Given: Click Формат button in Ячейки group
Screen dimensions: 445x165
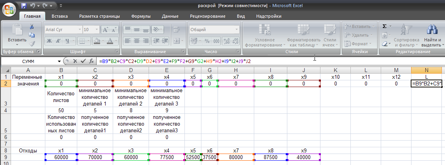Looking at the screenshot, I should click(x=357, y=44).
